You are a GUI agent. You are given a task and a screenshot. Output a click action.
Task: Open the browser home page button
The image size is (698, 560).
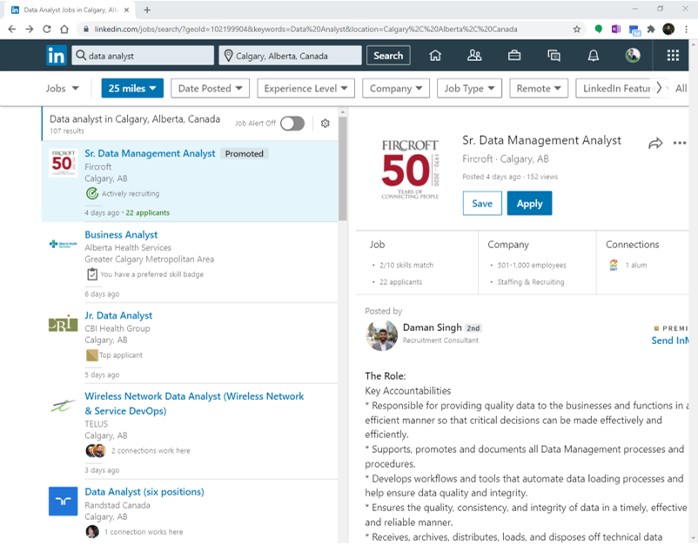pyautogui.click(x=64, y=30)
